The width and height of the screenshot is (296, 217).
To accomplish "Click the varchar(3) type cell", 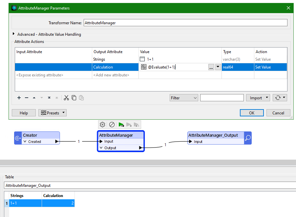I will (x=238, y=59).
